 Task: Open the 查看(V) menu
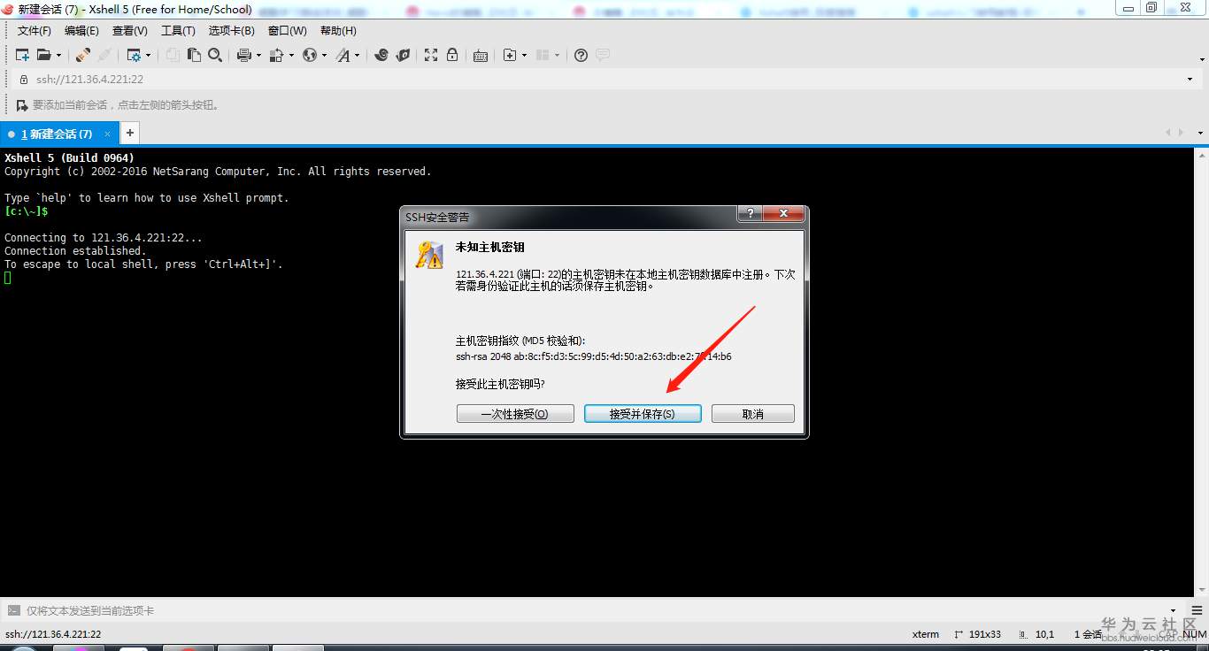point(130,31)
